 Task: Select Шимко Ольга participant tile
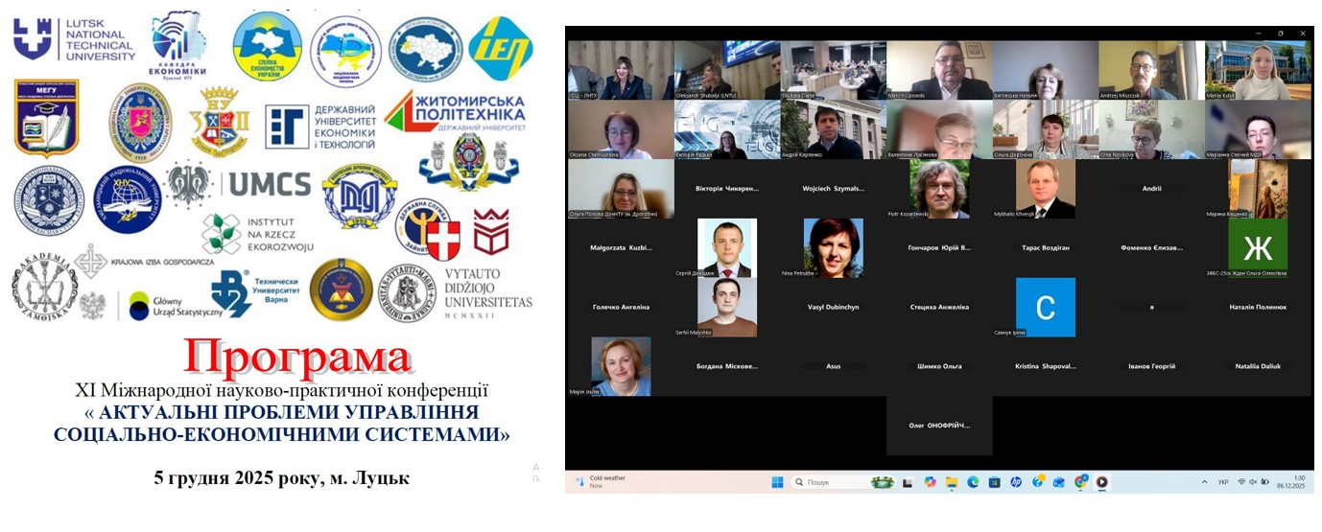pos(938,366)
